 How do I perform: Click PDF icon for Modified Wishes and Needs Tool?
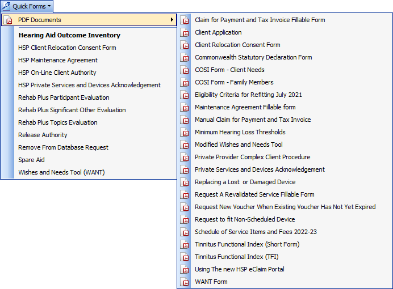click(x=185, y=144)
